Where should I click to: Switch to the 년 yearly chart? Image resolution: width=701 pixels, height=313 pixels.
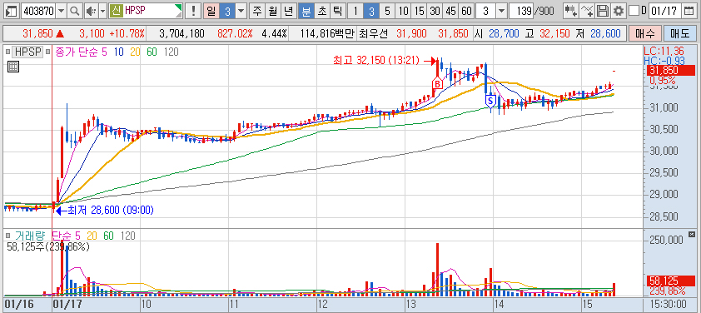point(289,11)
